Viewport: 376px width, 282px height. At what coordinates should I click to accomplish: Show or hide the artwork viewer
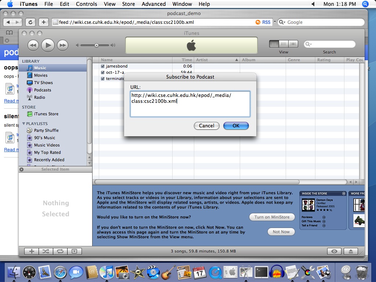point(74,251)
